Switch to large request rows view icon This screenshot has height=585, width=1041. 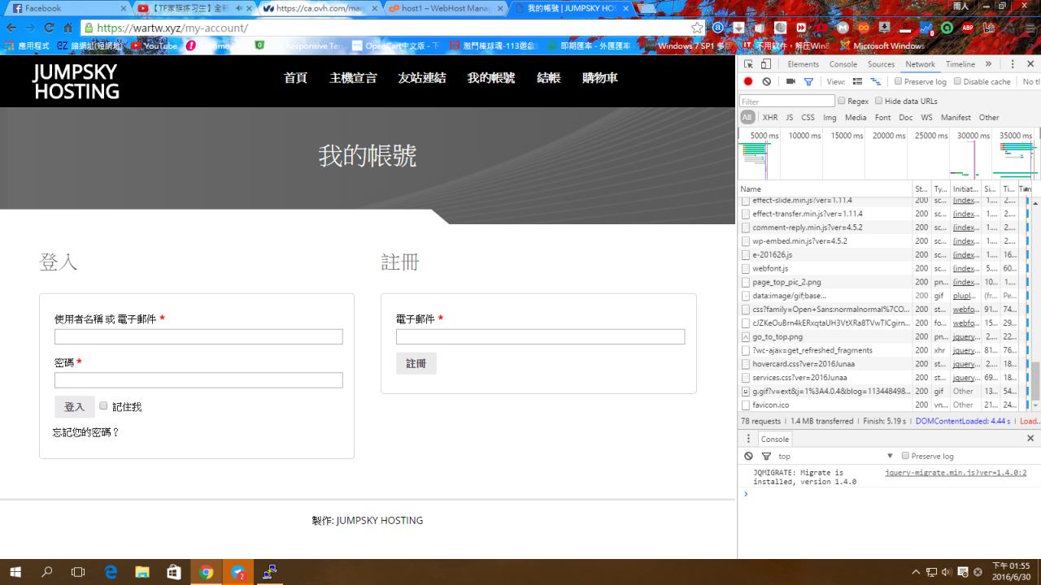click(857, 81)
